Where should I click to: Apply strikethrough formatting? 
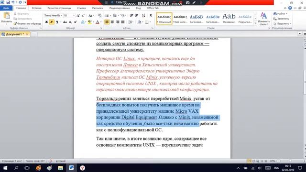point(65,22)
